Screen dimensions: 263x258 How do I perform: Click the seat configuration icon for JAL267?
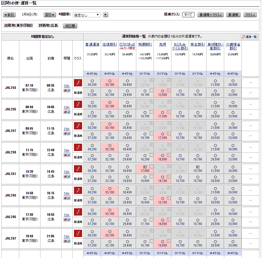coord(67,241)
